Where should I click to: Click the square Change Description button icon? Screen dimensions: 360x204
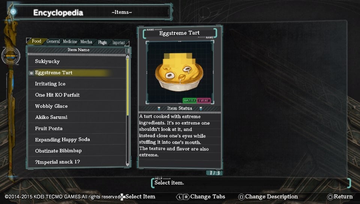241,197
